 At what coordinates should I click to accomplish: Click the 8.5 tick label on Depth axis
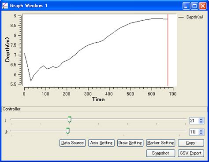13,26
